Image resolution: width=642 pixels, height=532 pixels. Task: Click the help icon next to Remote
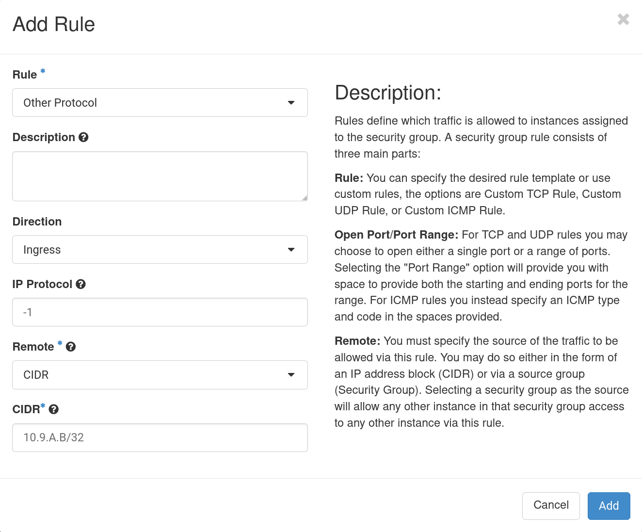(x=71, y=347)
